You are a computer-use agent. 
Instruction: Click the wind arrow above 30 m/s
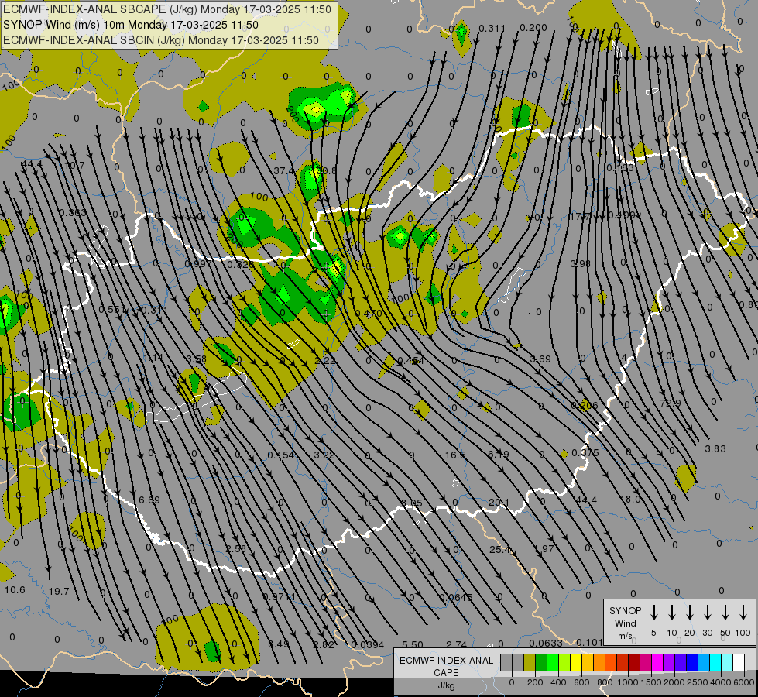click(707, 613)
